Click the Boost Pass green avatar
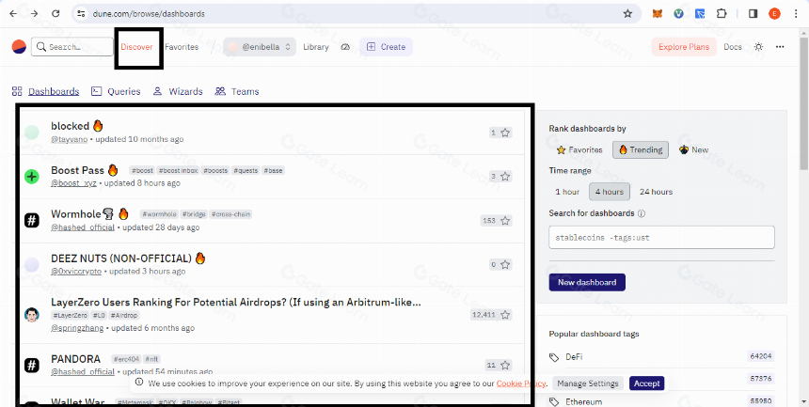The height and width of the screenshot is (407, 809). click(32, 177)
